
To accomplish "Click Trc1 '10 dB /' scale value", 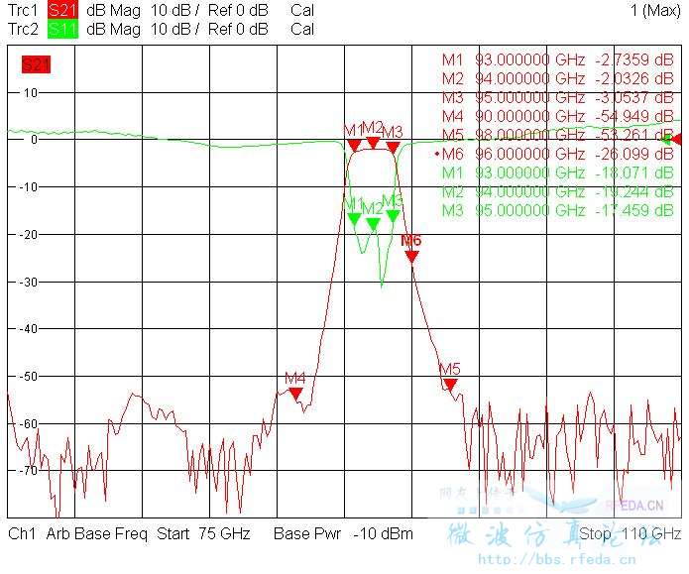I will tap(174, 10).
